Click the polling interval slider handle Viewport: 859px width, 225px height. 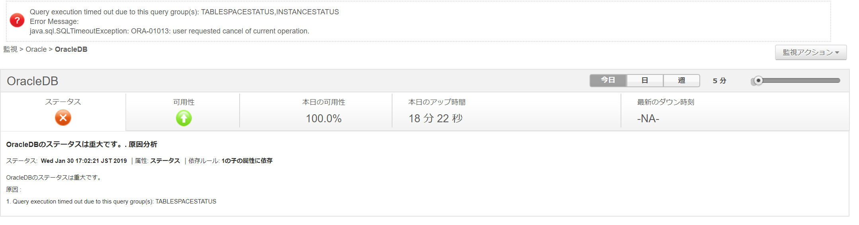point(758,80)
